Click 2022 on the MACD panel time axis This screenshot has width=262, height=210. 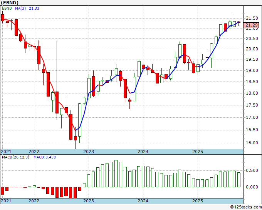tap(34, 201)
